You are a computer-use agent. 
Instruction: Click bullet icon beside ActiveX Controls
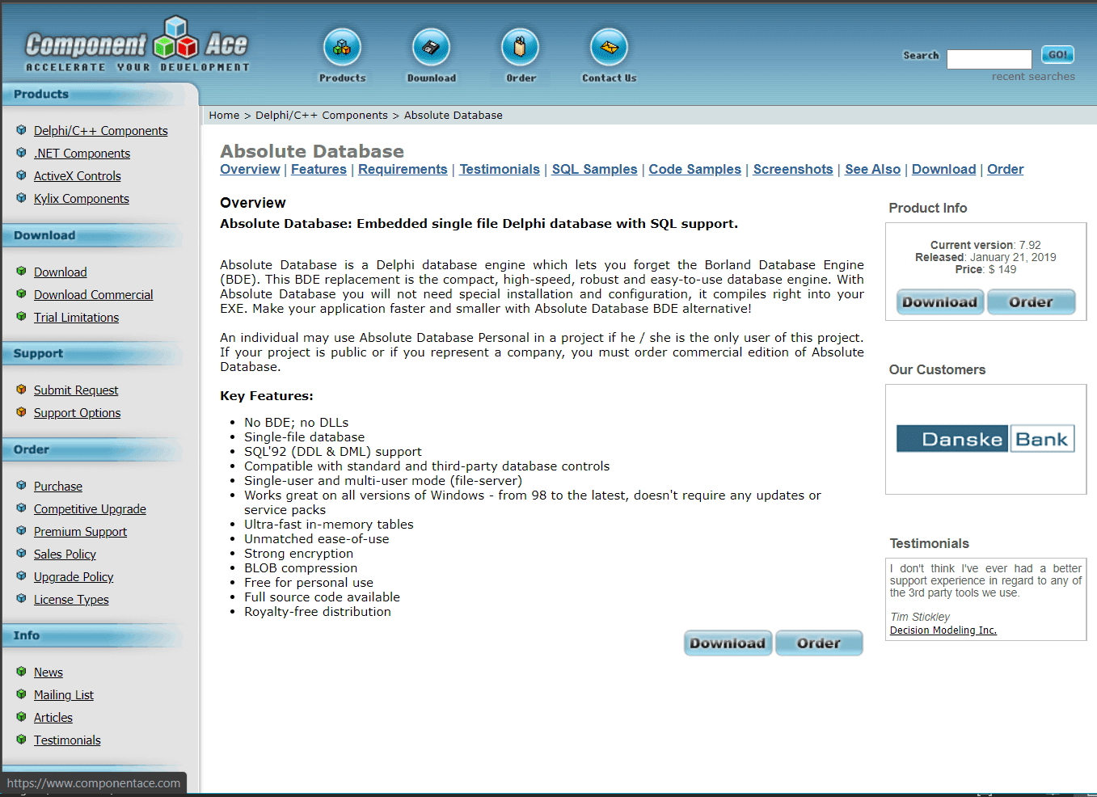pyautogui.click(x=21, y=175)
